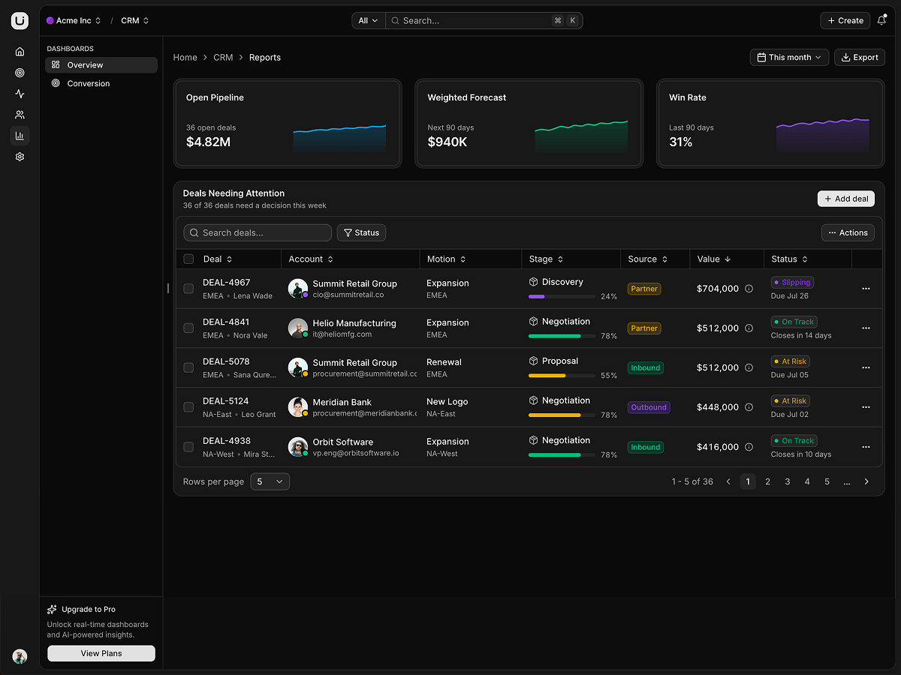Viewport: 901px width, 675px height.
Task: Click the Slipping status badge
Action: tap(792, 283)
